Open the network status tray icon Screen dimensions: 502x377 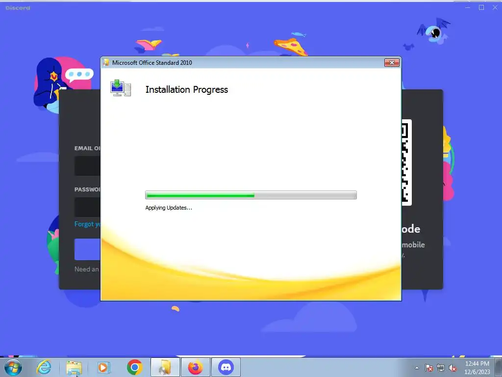point(441,368)
